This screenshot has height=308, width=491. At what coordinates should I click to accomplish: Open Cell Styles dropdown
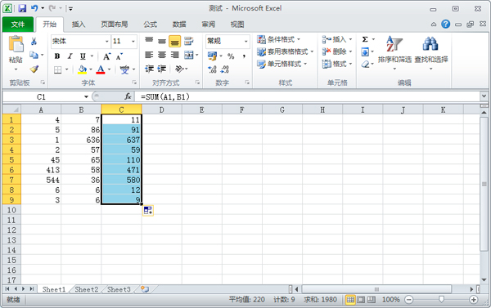(282, 64)
